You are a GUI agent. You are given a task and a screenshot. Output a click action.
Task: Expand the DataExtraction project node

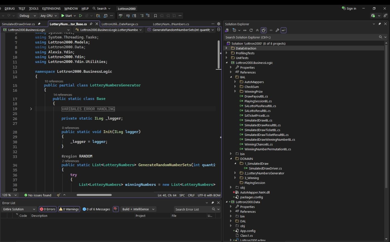pyautogui.click(x=226, y=48)
